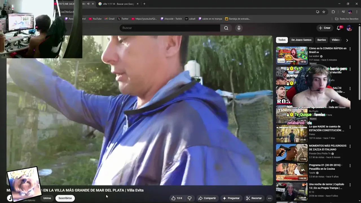Bookmark this page with the star icon
This screenshot has width=361, height=203.
coord(324,12)
